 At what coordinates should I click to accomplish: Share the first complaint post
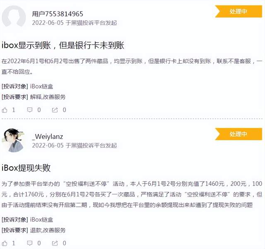[55, 110]
